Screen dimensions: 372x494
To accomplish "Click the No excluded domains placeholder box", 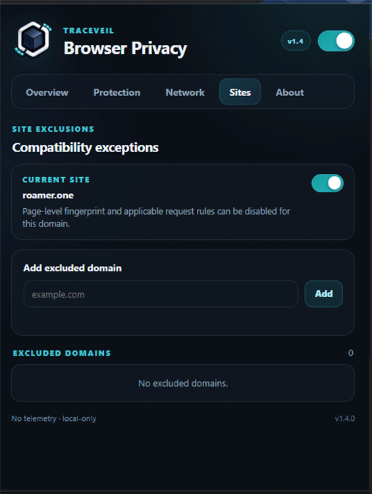I will (182, 383).
